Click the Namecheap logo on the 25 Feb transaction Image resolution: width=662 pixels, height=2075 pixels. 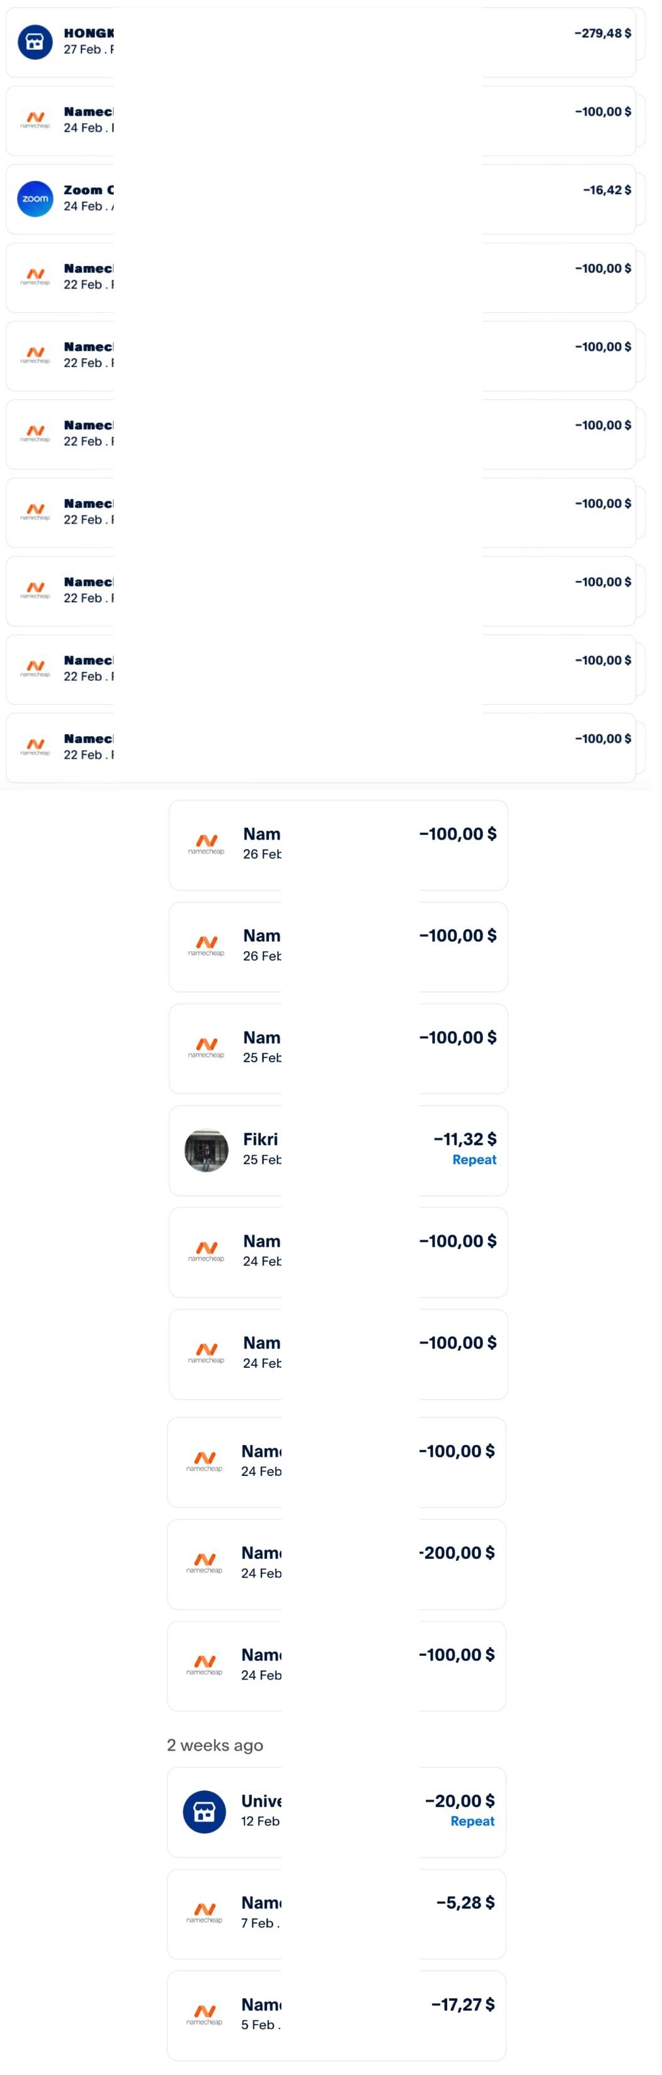(x=207, y=1048)
